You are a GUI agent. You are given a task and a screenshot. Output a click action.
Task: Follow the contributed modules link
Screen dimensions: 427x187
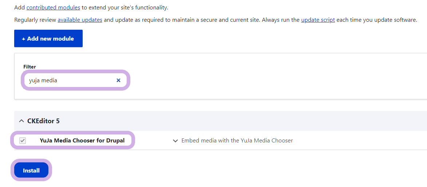[x=53, y=7]
